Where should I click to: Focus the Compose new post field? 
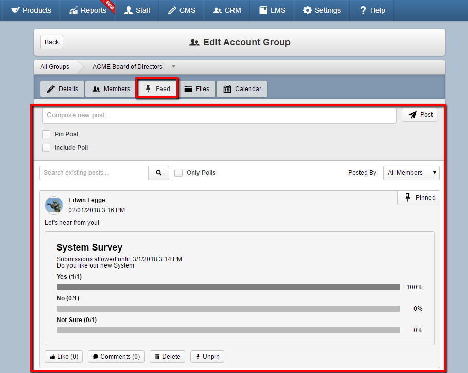[219, 116]
